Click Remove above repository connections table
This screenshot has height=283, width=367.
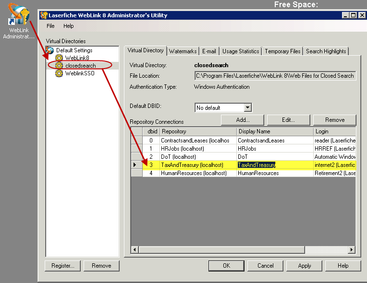tap(335, 120)
